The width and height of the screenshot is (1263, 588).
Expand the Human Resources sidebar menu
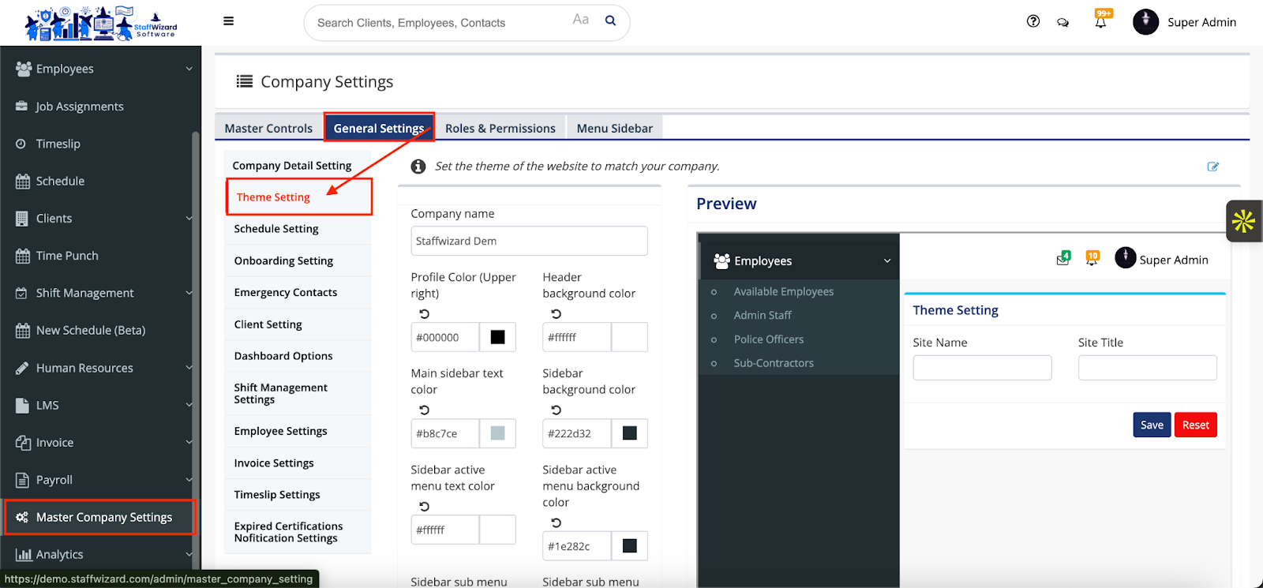103,368
